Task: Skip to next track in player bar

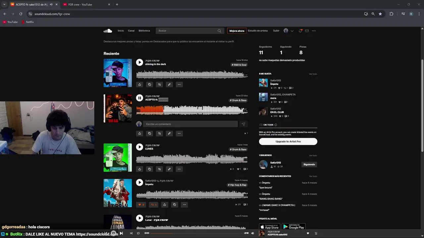Action: 121,233
